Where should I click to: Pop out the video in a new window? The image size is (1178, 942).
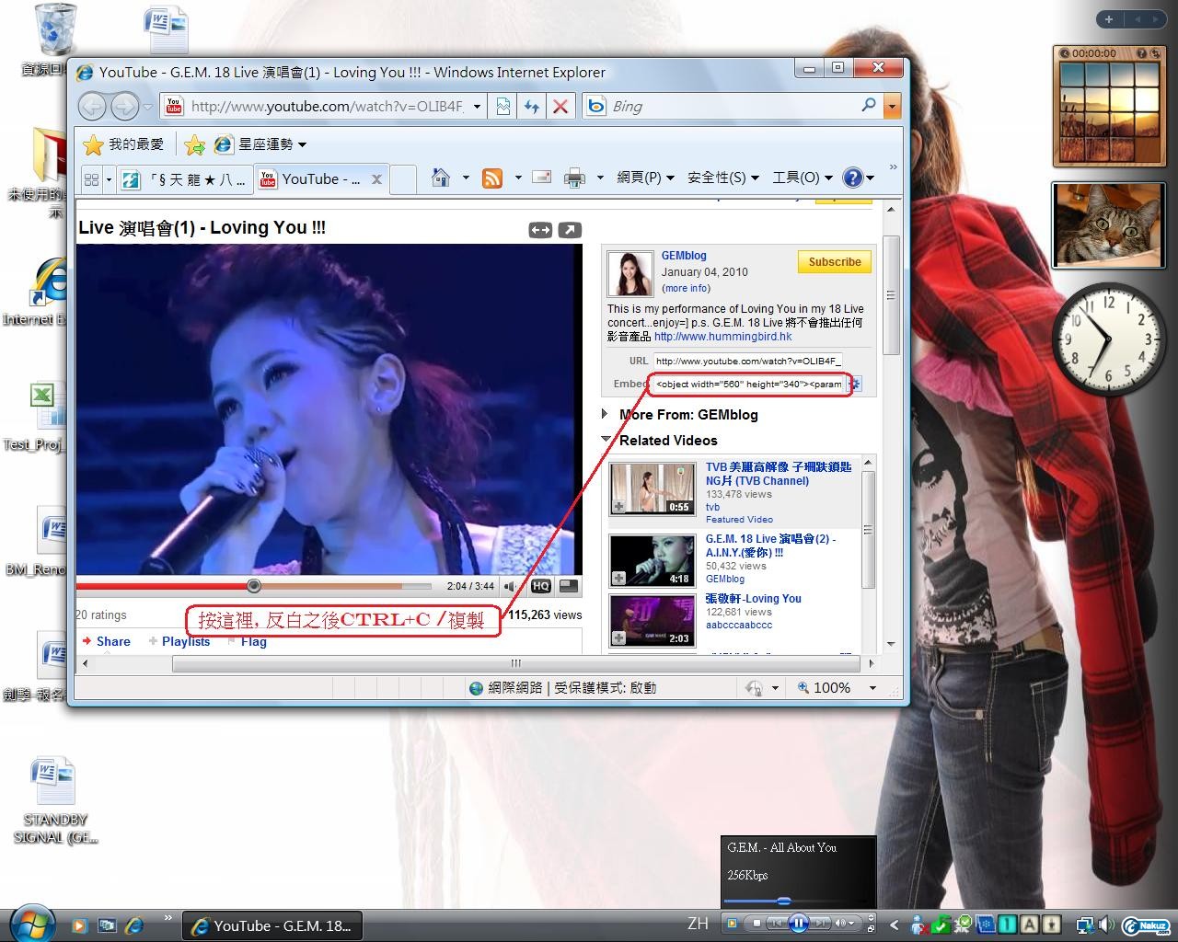pos(571,230)
